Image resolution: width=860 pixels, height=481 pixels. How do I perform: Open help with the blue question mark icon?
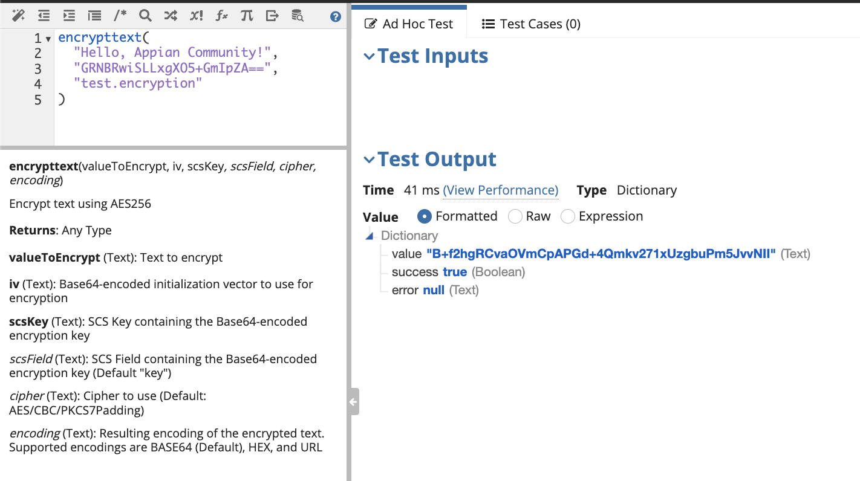pos(336,17)
